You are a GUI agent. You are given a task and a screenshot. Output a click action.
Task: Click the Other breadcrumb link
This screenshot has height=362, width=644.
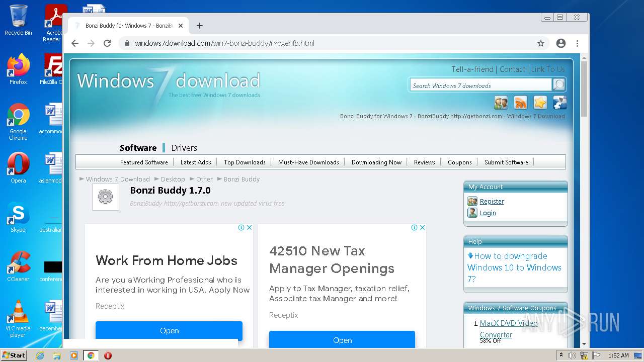coord(204,179)
